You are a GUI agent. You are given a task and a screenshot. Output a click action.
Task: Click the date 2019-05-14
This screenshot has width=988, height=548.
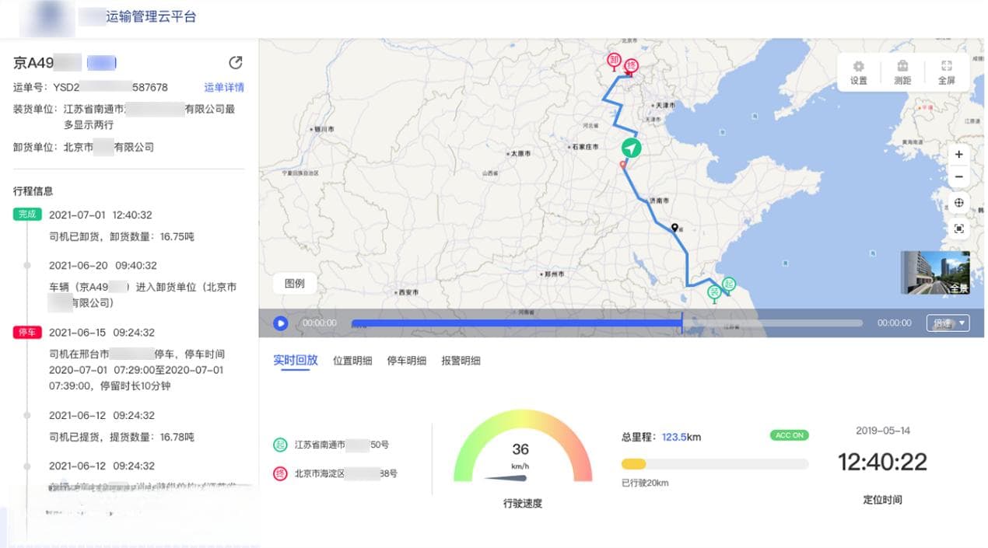[883, 431]
